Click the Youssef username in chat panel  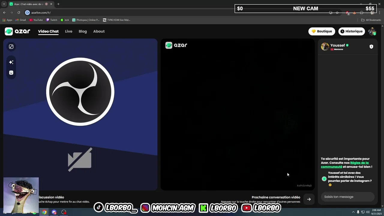337,45
